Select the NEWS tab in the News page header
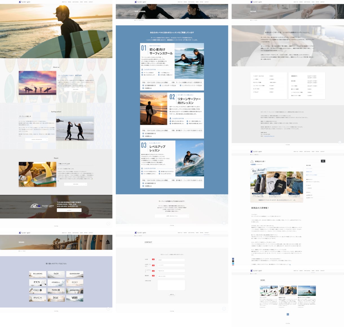Image resolution: width=344 pixels, height=327 pixels. [x=313, y=271]
